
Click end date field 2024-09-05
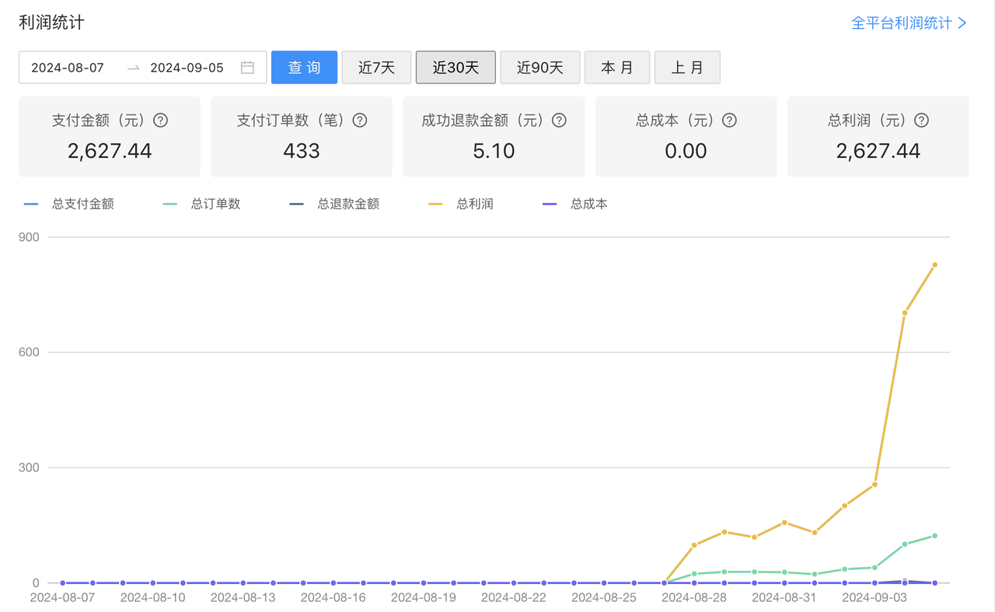point(187,68)
